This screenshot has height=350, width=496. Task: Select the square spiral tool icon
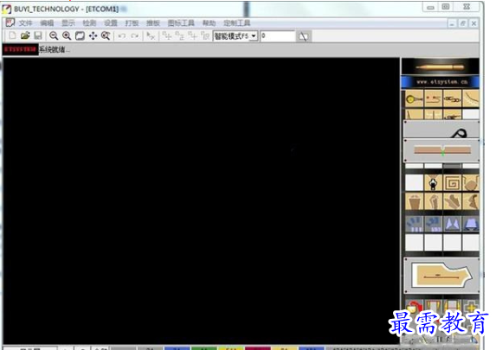pos(452,182)
